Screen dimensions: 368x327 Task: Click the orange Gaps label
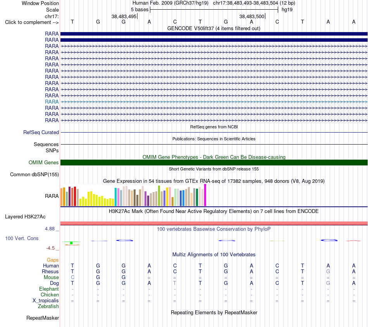point(53,260)
